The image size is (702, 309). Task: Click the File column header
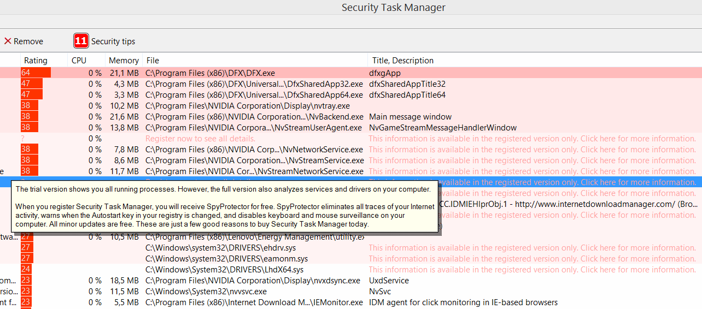[x=153, y=61]
